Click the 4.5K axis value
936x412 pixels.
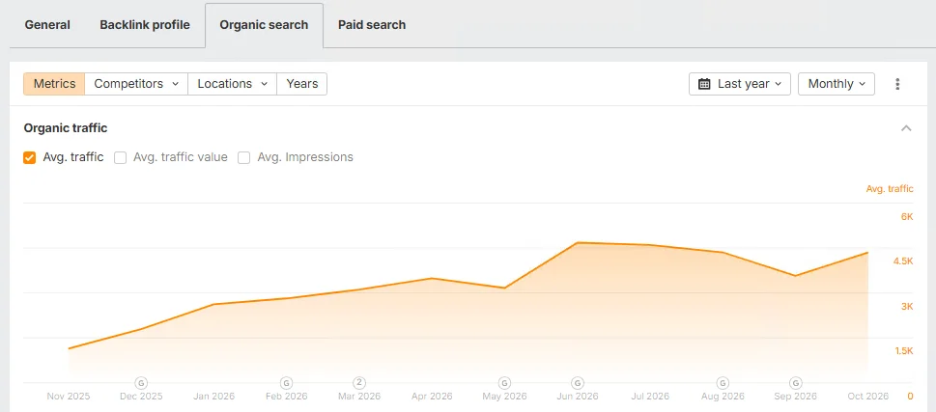[x=903, y=261]
